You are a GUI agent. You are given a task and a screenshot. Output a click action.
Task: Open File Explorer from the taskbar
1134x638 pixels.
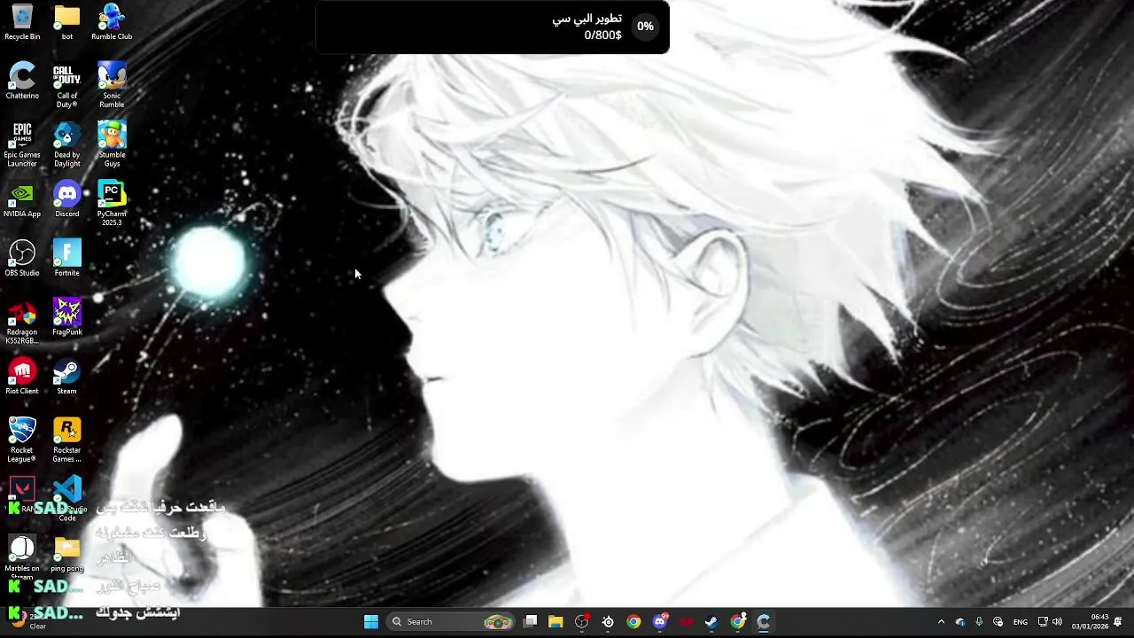point(555,622)
